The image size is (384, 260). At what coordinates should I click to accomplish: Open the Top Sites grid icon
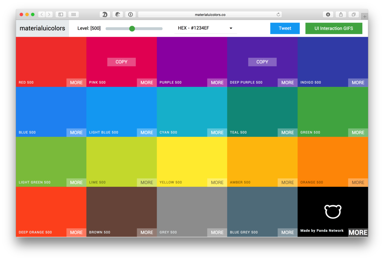tap(73, 14)
